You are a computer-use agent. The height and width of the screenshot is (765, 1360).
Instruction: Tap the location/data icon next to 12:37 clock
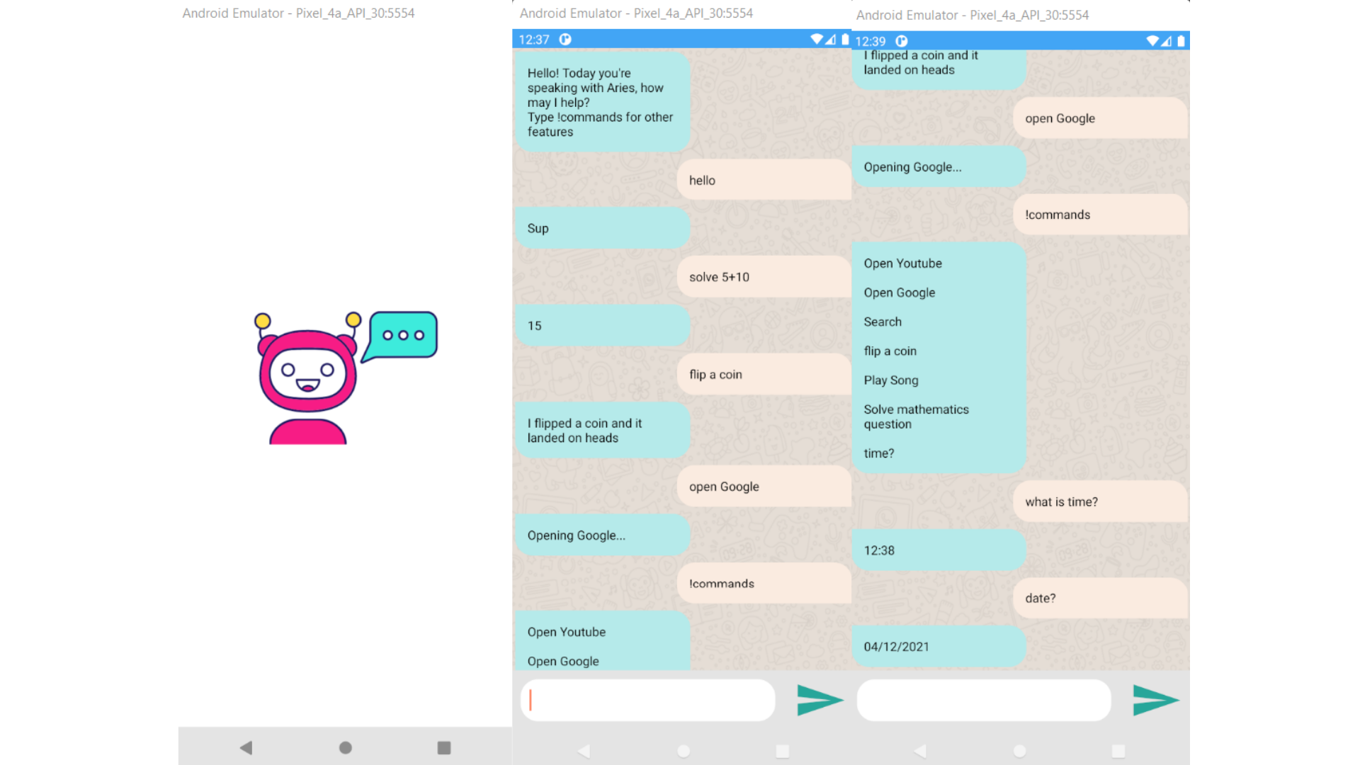click(565, 40)
